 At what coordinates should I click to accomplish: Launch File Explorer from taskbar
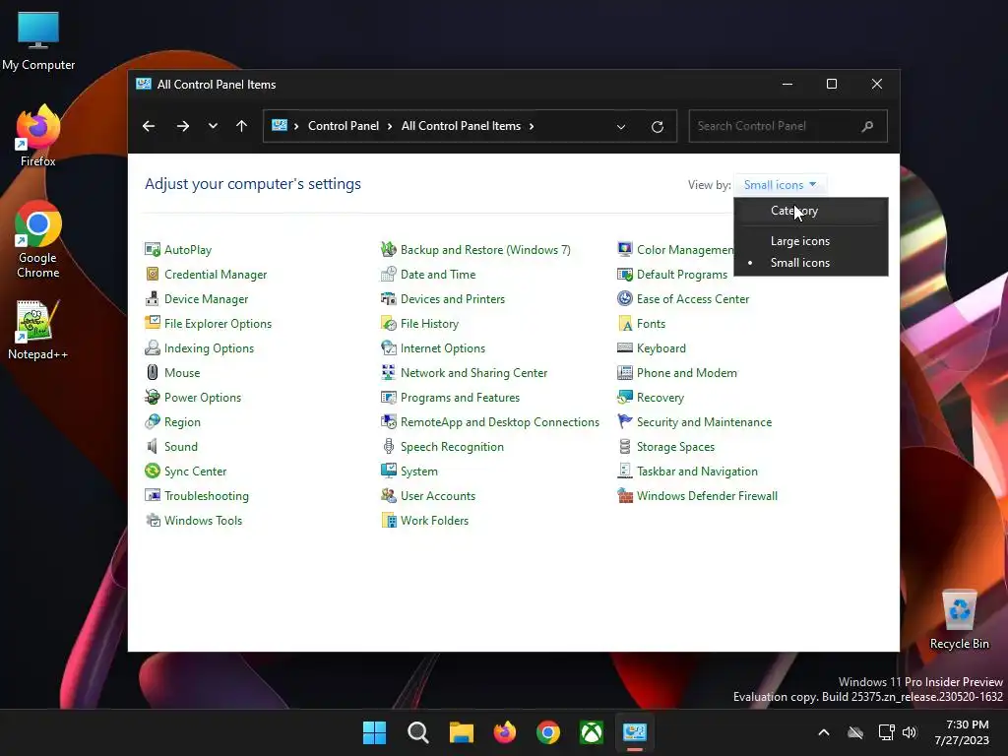(x=461, y=732)
